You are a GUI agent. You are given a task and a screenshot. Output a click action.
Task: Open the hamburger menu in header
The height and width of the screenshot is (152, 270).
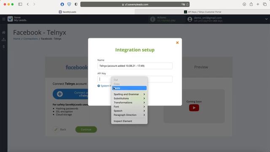[x=4, y=19]
